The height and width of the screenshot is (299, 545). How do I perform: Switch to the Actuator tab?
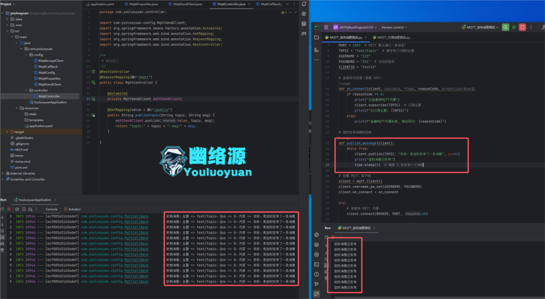[x=72, y=209]
